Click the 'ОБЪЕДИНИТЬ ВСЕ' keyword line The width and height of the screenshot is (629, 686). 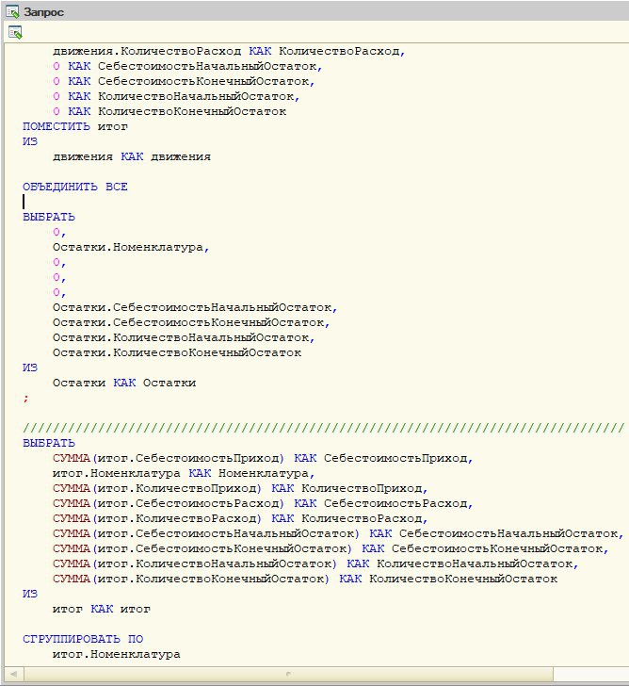click(x=75, y=187)
